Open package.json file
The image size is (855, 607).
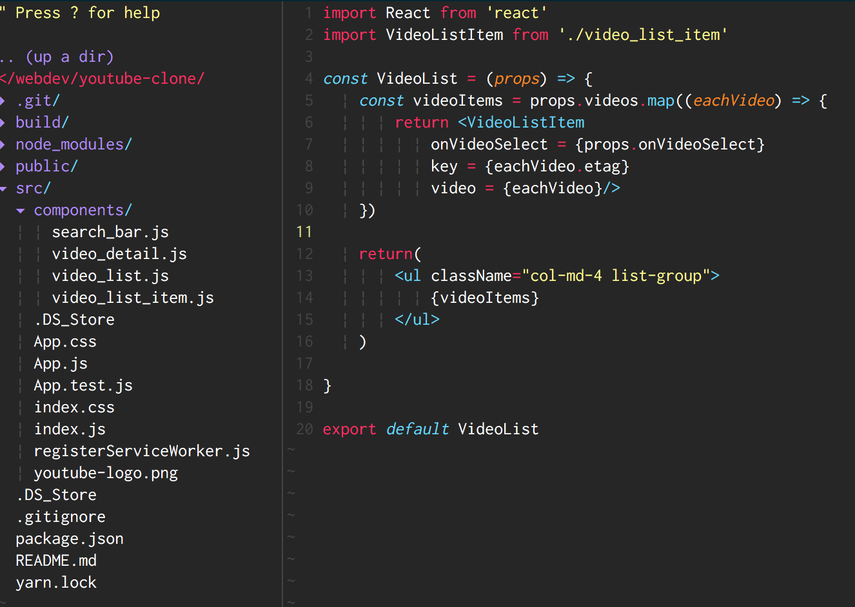[69, 539]
